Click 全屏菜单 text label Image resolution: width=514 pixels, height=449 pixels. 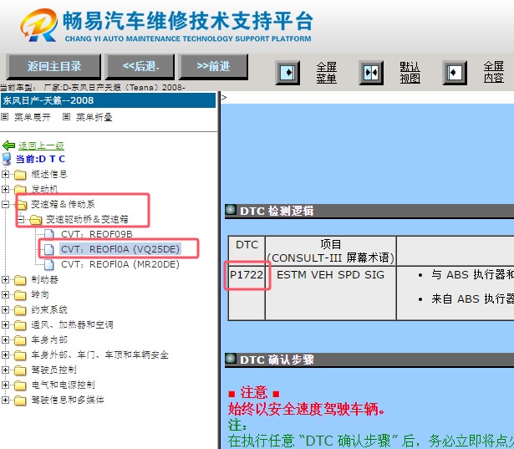click(x=326, y=73)
